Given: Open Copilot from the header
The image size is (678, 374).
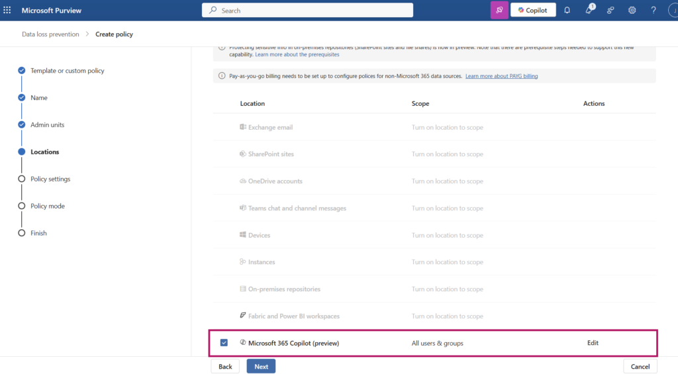Looking at the screenshot, I should tap(533, 10).
